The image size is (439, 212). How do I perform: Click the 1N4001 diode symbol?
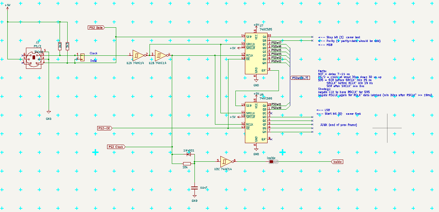click(188, 154)
